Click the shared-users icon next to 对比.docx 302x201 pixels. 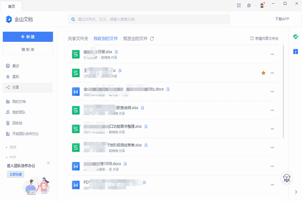click(168, 89)
